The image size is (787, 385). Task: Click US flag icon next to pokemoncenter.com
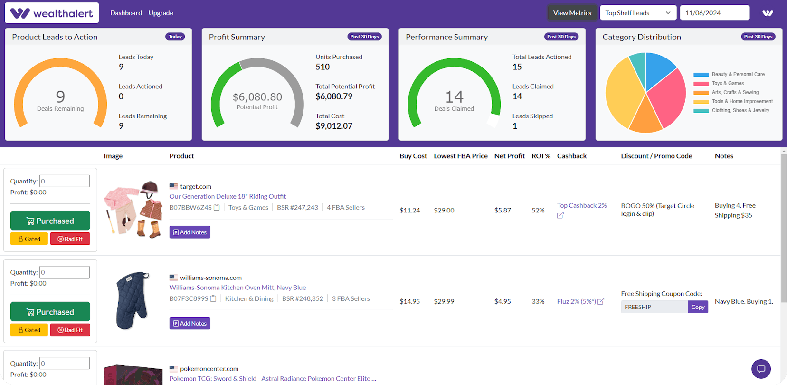click(x=174, y=369)
